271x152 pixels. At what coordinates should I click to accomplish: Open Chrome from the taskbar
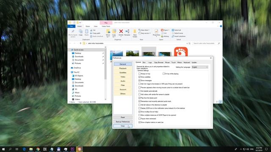pos(38,149)
